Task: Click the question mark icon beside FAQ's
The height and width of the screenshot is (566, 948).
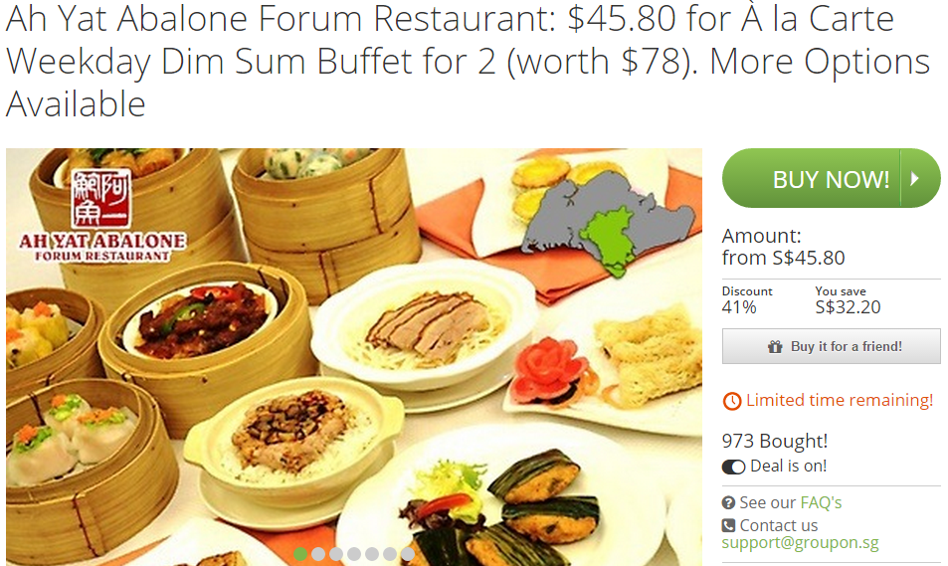Action: pos(728,502)
